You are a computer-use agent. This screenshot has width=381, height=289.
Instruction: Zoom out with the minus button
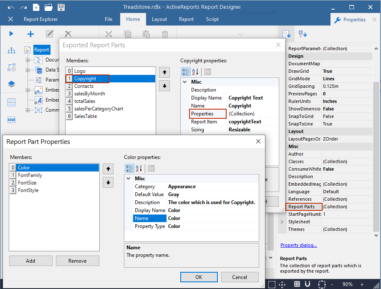tap(332, 284)
